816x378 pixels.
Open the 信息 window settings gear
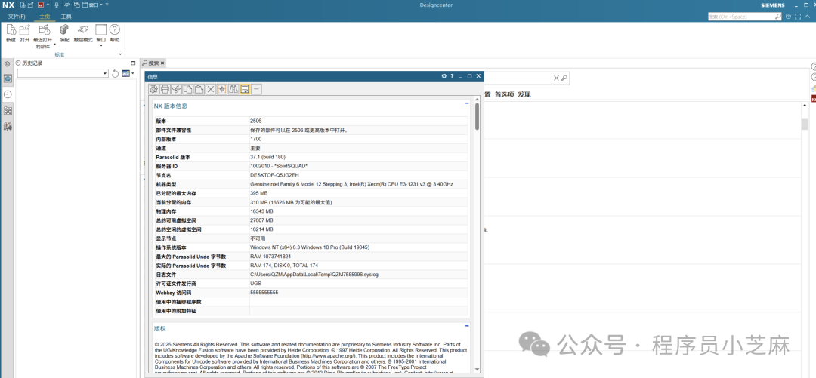pos(444,76)
